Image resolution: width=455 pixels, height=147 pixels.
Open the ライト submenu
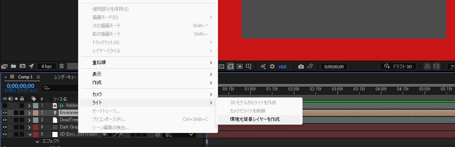tap(148, 103)
